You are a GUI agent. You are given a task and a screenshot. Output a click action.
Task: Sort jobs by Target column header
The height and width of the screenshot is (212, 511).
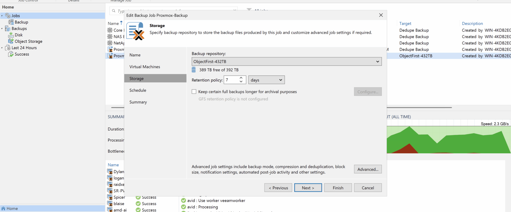coord(405,23)
